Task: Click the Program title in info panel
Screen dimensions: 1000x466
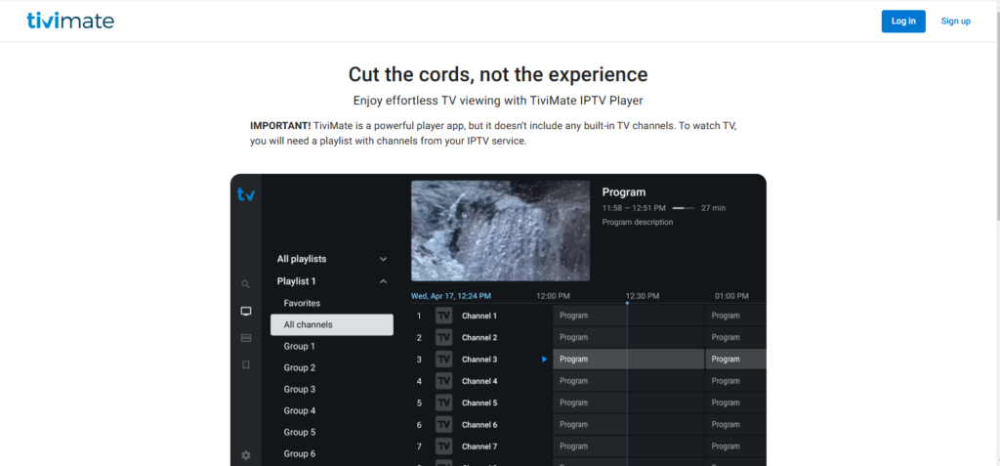Action: point(624,191)
